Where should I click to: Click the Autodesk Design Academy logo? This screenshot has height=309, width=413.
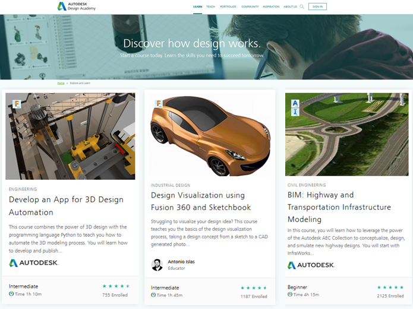point(77,7)
